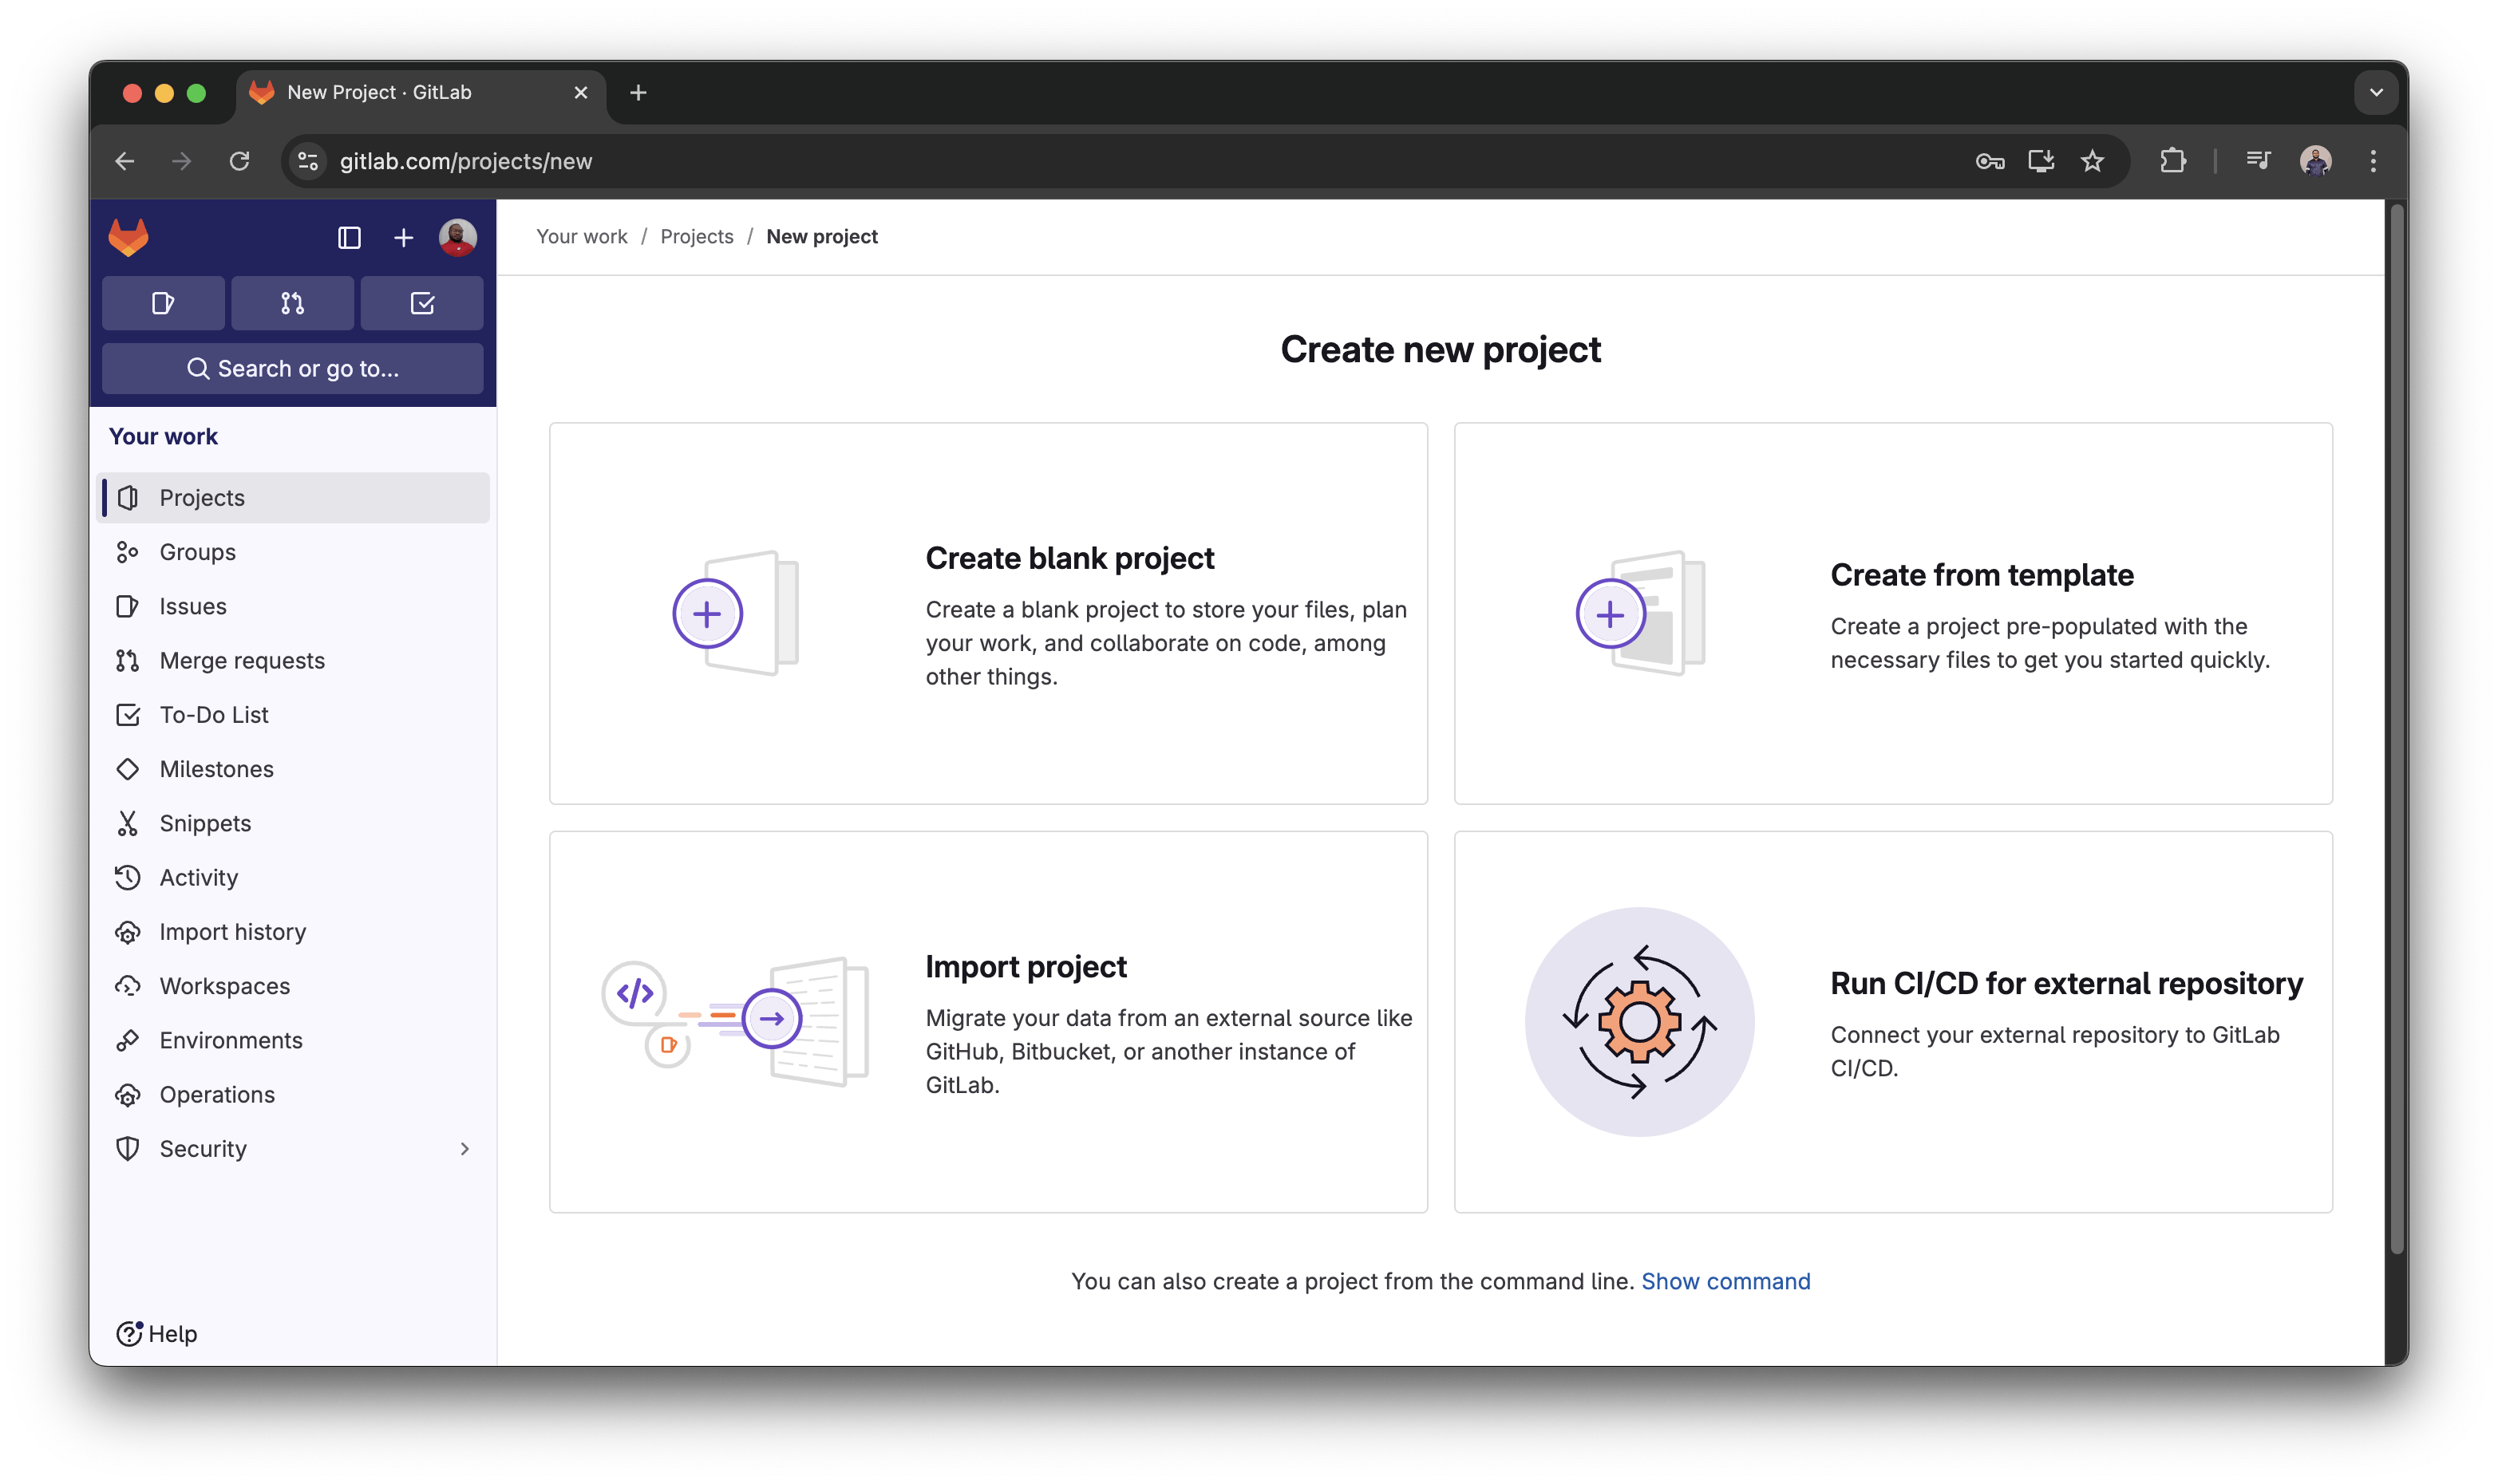Select Groups in the sidebar menu

[x=197, y=551]
